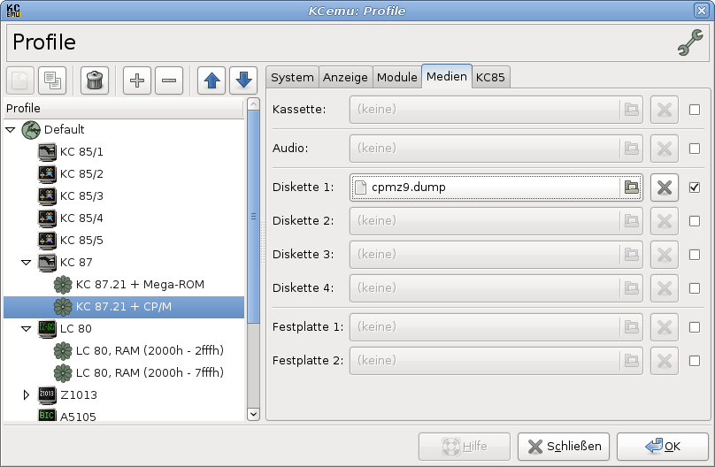
Task: Click the minus remove toolbar button
Action: [169, 80]
